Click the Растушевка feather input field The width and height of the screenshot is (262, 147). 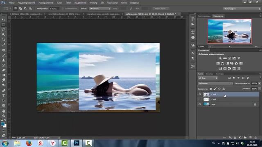pyautogui.click(x=54, y=9)
